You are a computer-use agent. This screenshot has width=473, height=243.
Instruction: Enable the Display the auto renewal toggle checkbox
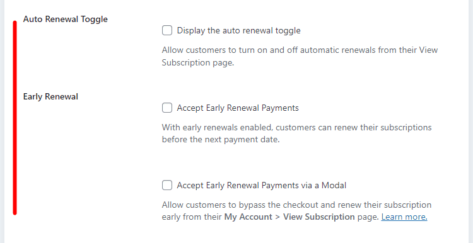click(167, 30)
